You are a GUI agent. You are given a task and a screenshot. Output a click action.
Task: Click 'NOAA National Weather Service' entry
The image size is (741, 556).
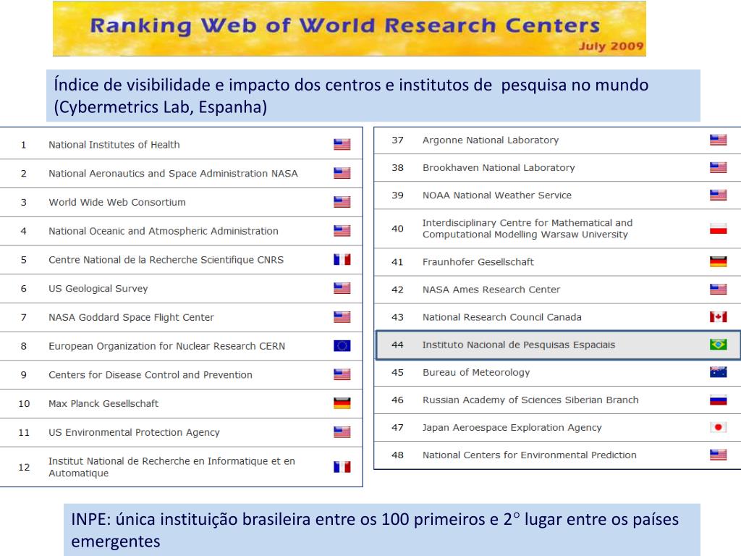pyautogui.click(x=496, y=195)
